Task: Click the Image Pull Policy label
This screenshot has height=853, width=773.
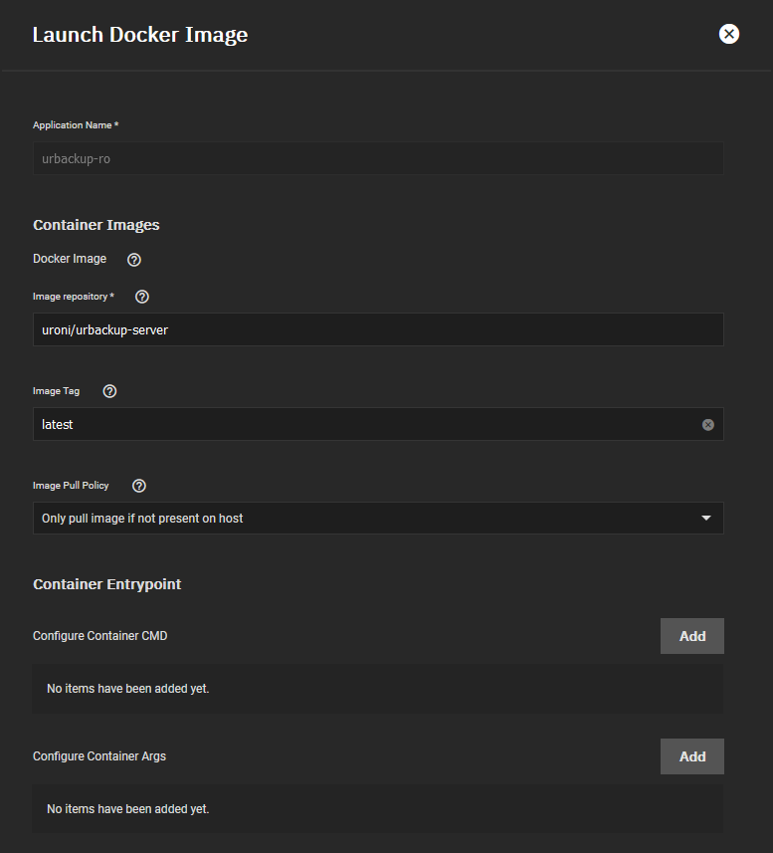Action: tap(71, 486)
